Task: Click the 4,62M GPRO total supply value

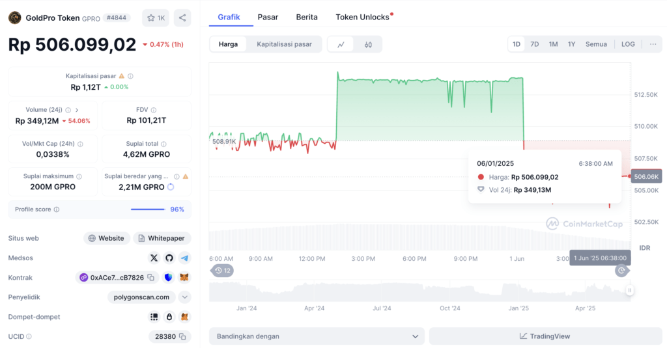Action: pos(147,155)
